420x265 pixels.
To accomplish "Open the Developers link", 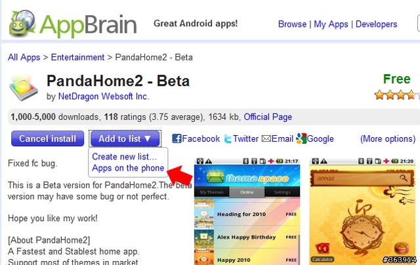I will [376, 24].
